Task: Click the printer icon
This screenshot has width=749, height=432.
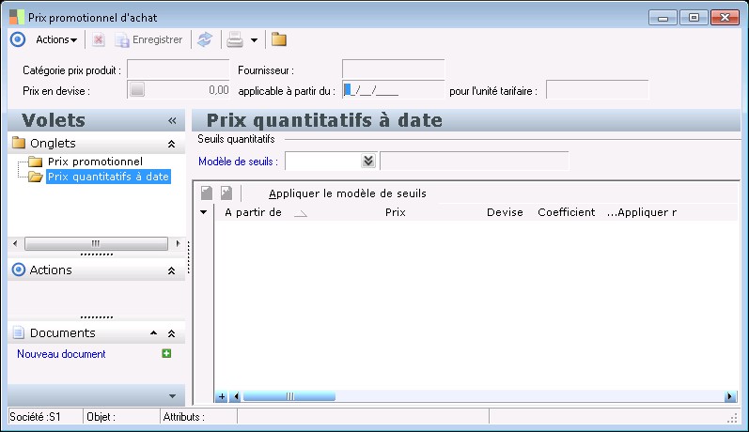Action: tap(235, 39)
